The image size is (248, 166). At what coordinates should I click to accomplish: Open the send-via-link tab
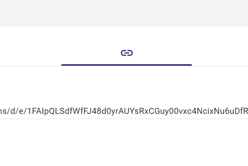coord(126,53)
